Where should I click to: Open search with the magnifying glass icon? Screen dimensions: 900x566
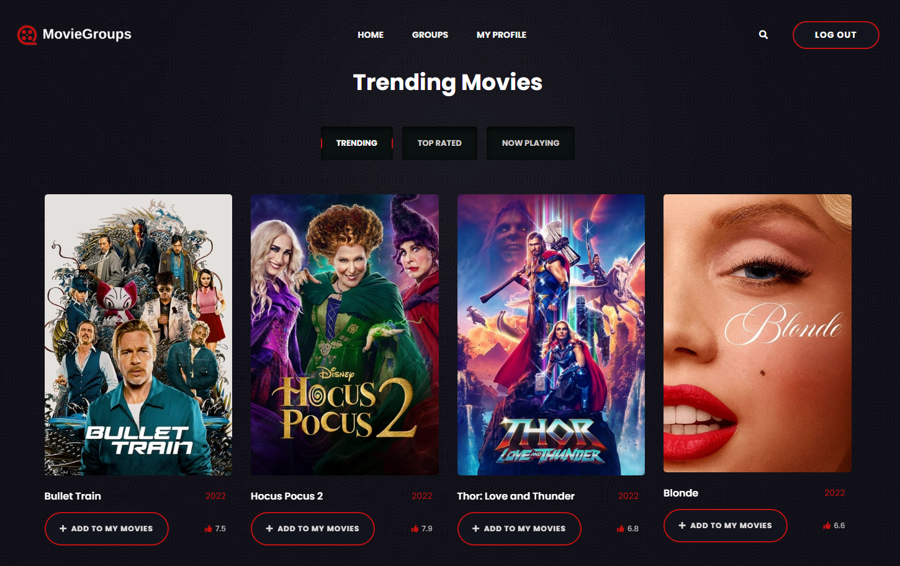click(763, 35)
